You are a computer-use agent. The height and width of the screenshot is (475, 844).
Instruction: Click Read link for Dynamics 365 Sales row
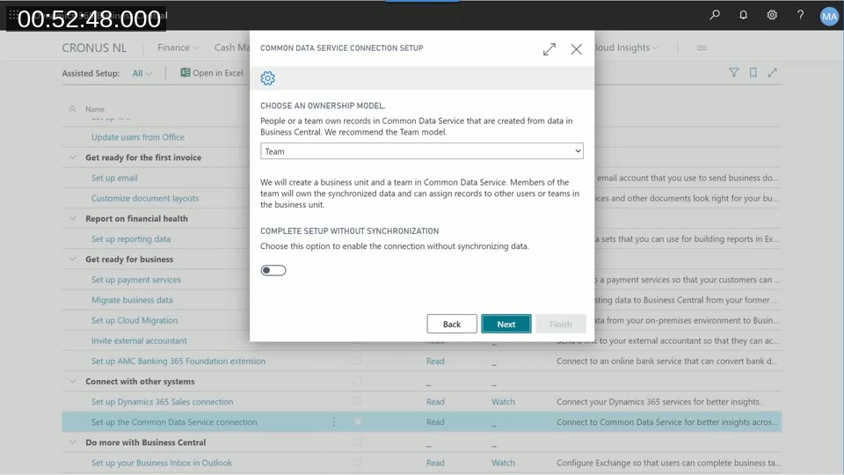click(435, 402)
